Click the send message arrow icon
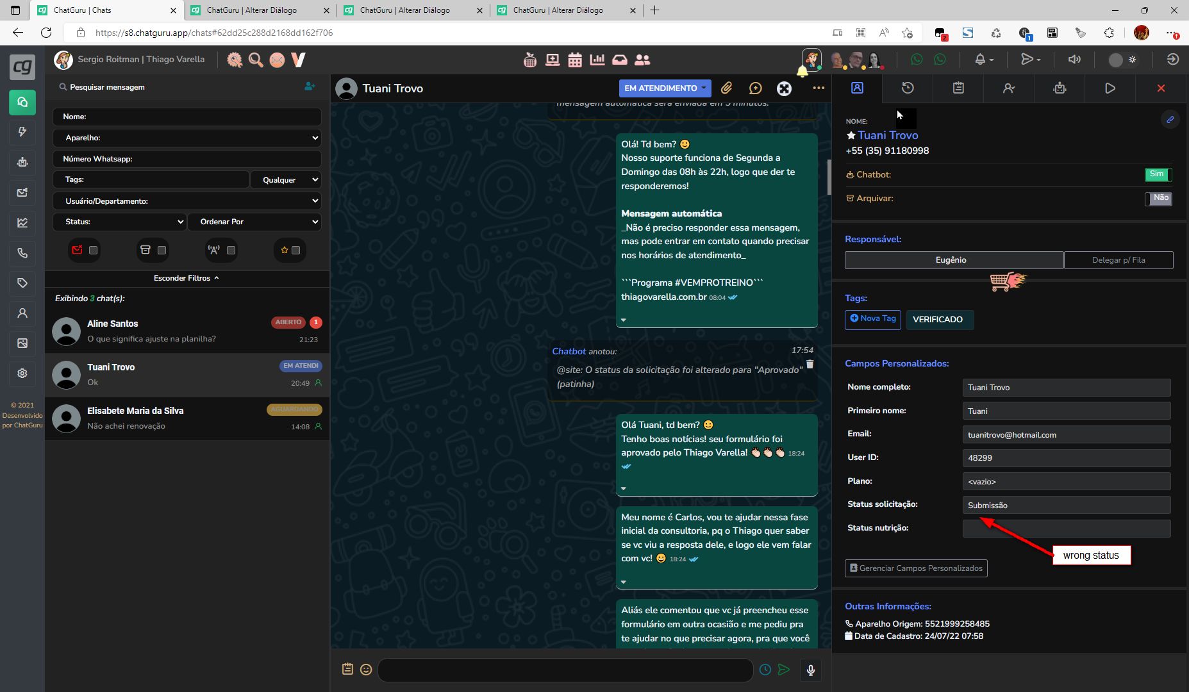Image resolution: width=1189 pixels, height=692 pixels. coord(783,670)
